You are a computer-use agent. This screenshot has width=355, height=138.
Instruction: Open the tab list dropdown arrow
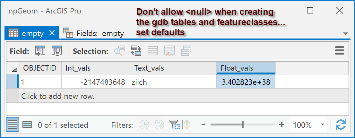pos(345,34)
